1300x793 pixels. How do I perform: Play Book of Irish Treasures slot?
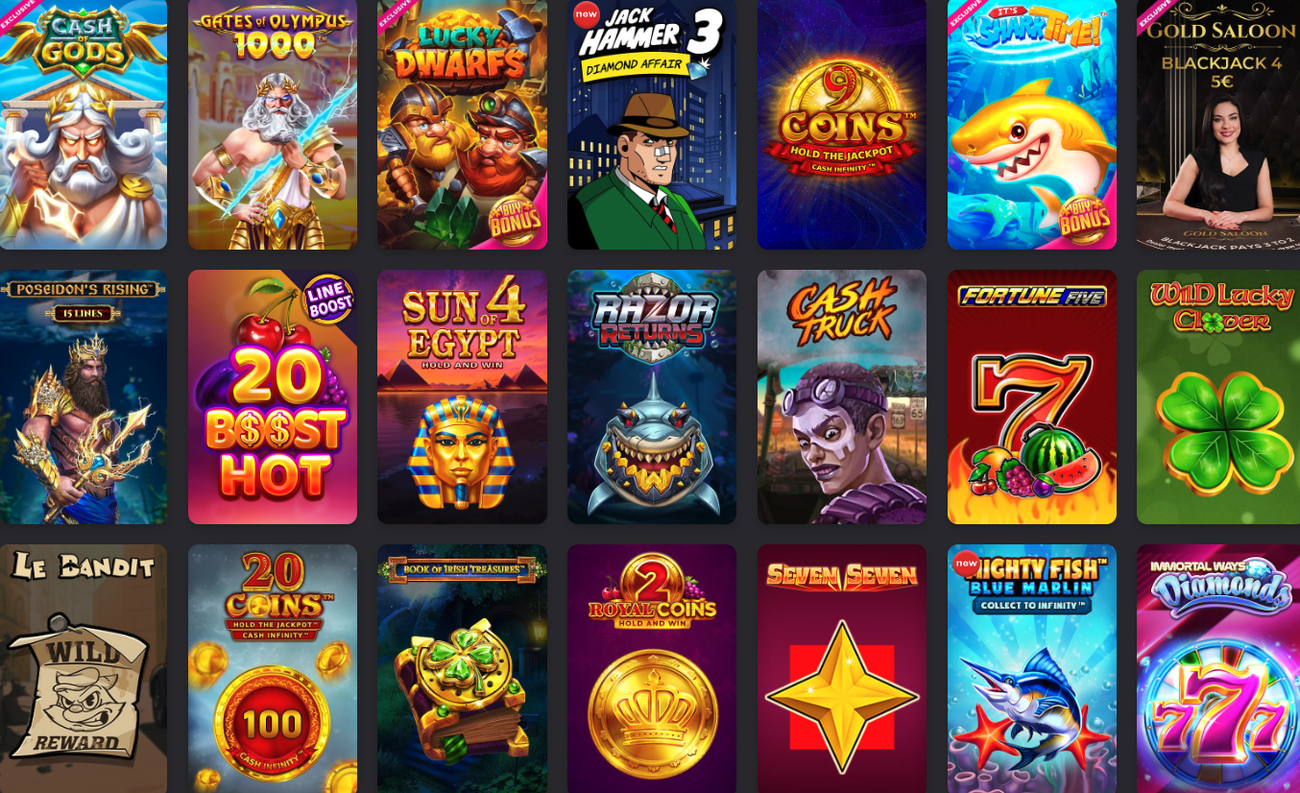pyautogui.click(x=462, y=669)
